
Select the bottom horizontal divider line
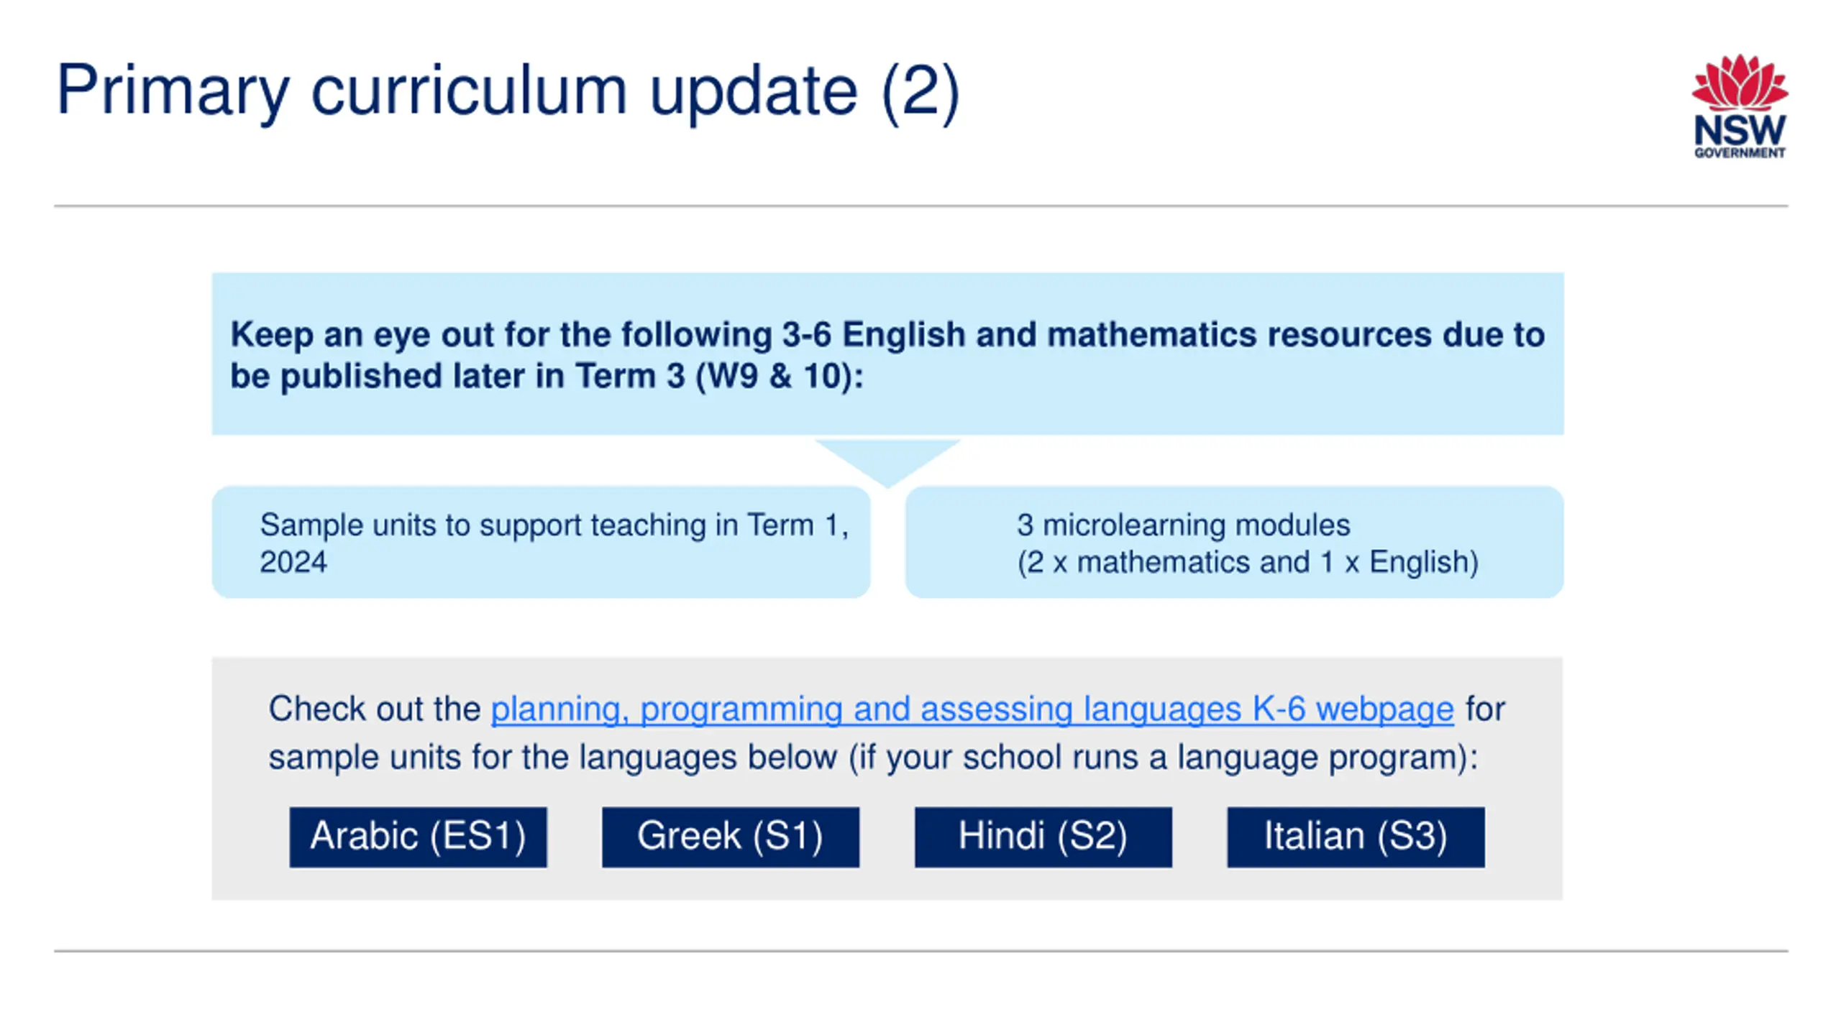pyautogui.click(x=920, y=951)
